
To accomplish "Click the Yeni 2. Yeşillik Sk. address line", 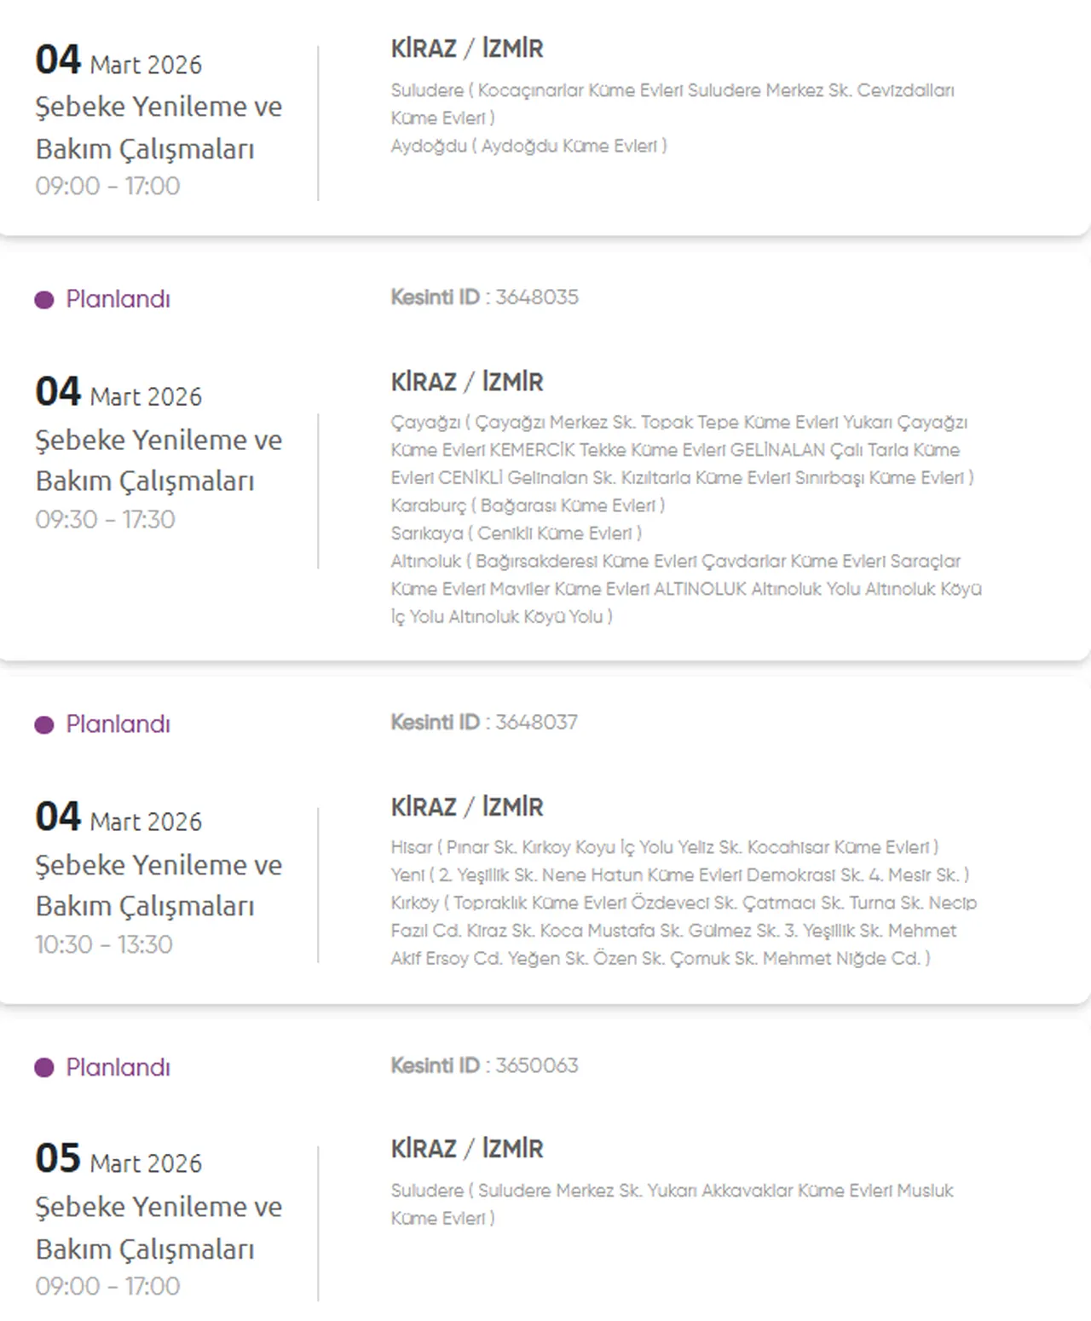I will click(x=679, y=875).
